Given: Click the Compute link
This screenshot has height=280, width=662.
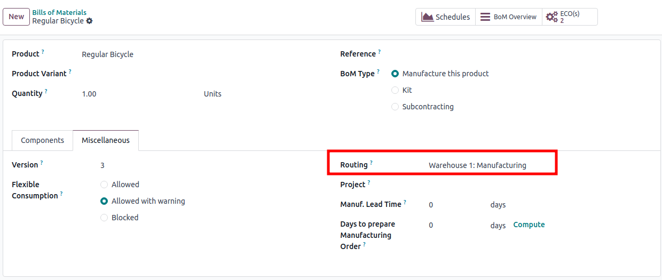Looking at the screenshot, I should 529,225.
